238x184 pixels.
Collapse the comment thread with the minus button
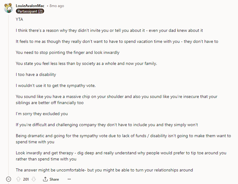(9, 179)
